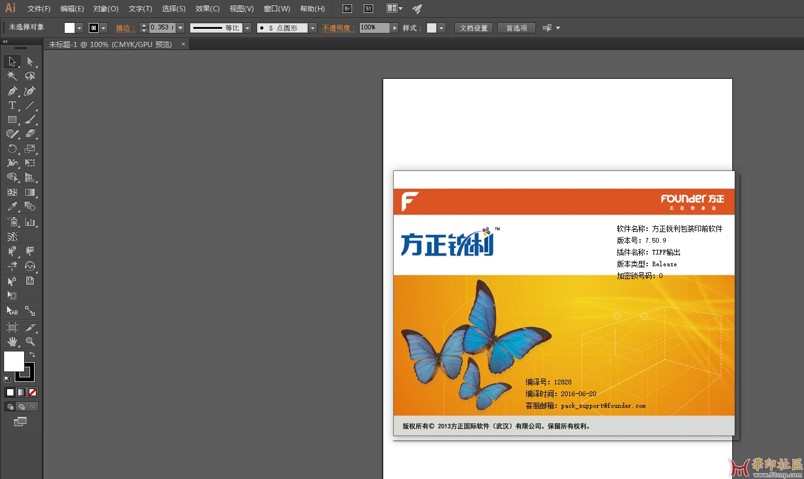The height and width of the screenshot is (479, 804).
Task: Open the 文字(T) menu
Action: (140, 9)
